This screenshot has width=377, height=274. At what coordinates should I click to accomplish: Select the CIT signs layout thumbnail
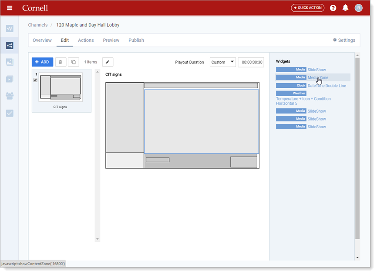[61, 87]
